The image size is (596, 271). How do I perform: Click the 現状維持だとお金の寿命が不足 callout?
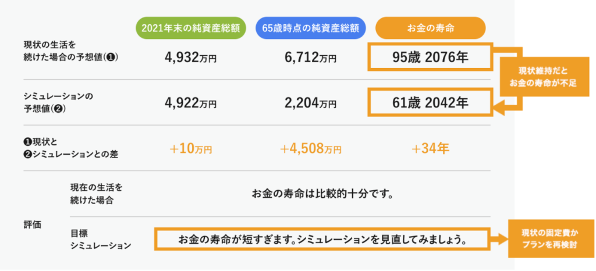pyautogui.click(x=544, y=77)
